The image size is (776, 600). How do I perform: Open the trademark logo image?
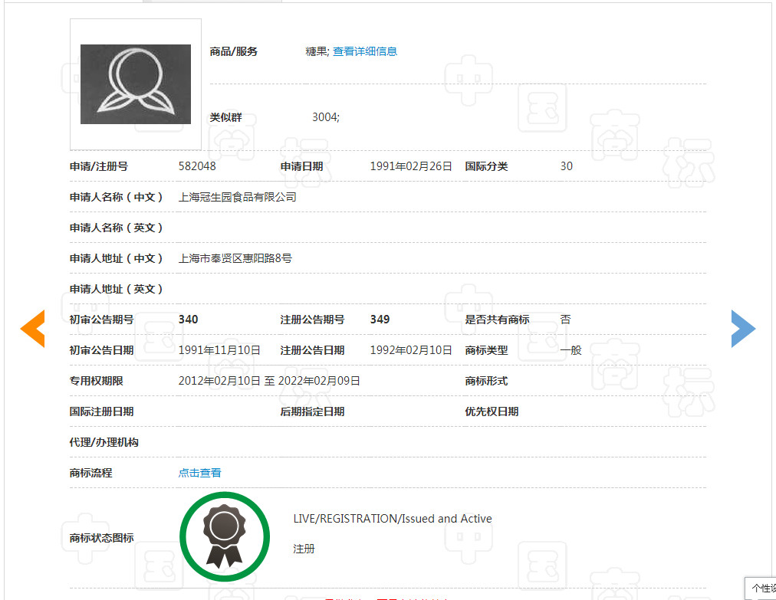coord(136,84)
